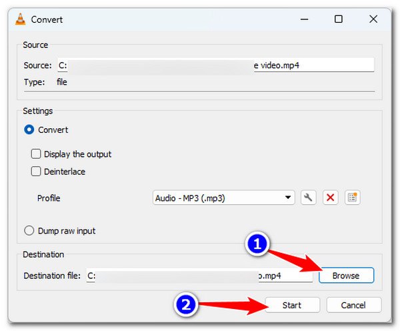This screenshot has height=331, width=400.
Task: Open the Profile dropdown Audio - MP3
Action: click(224, 198)
